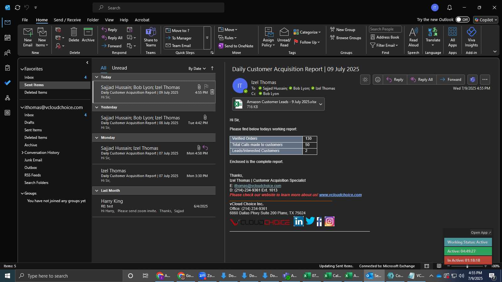
Task: Open Viva Insights add-in
Action: (471, 37)
